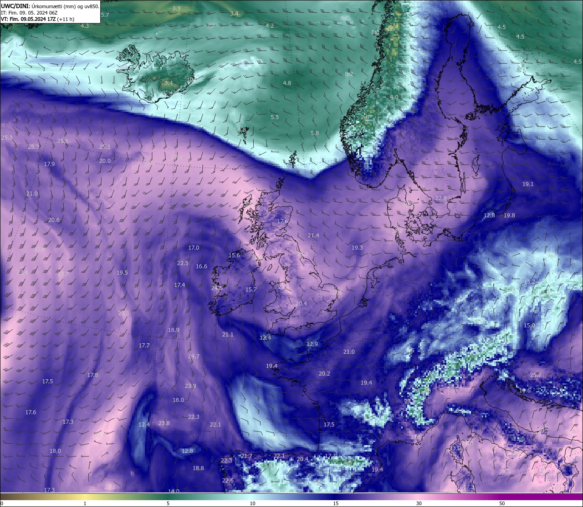Click the valid time line 'VT: Fim. 09.05.2024 17Z (+11 h)'

click(x=37, y=19)
